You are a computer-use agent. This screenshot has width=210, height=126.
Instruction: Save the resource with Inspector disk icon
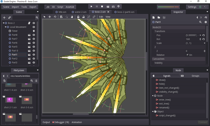point(164,17)
